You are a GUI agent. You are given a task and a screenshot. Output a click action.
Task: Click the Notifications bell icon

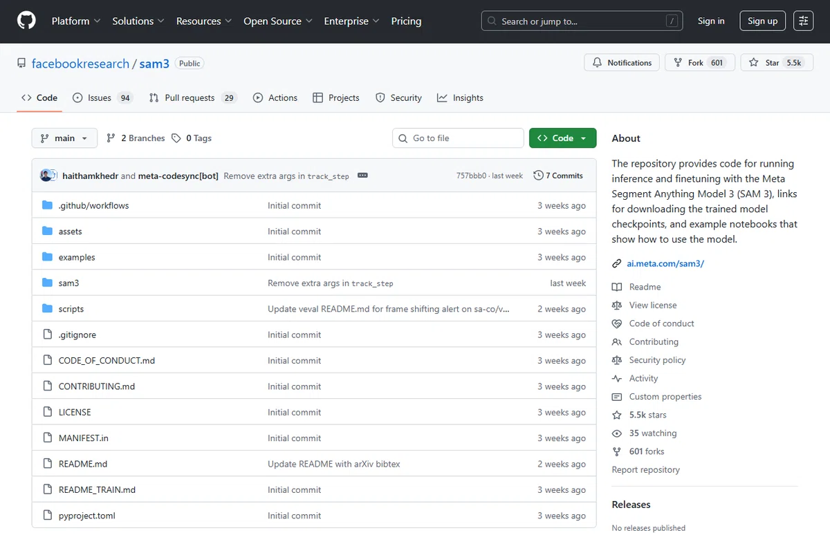click(597, 63)
